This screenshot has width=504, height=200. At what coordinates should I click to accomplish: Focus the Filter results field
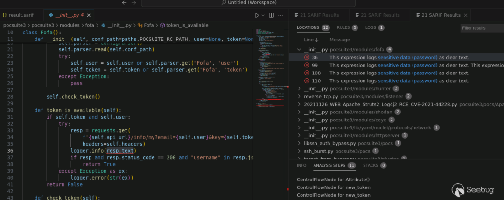(482, 28)
